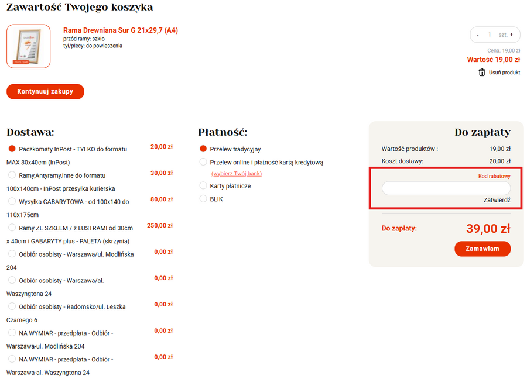The image size is (527, 379).
Task: Select Przelew tradycyjny payment method
Action: tap(203, 149)
